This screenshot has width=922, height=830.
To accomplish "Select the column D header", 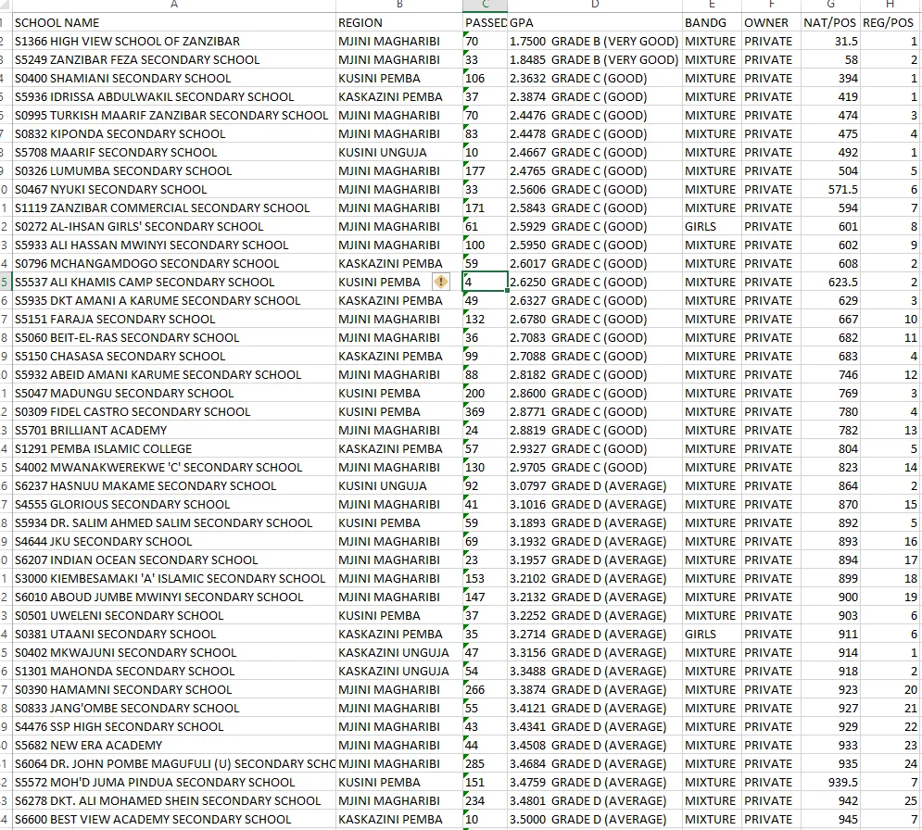I will coord(594,5).
